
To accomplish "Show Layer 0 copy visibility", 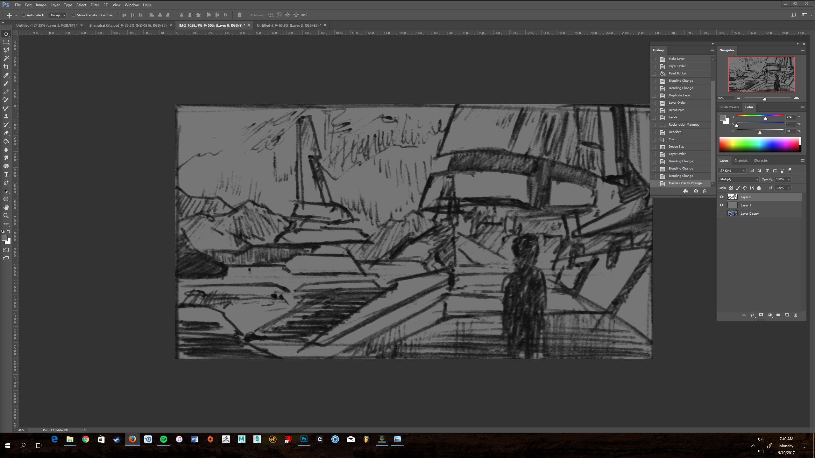I will tap(721, 213).
